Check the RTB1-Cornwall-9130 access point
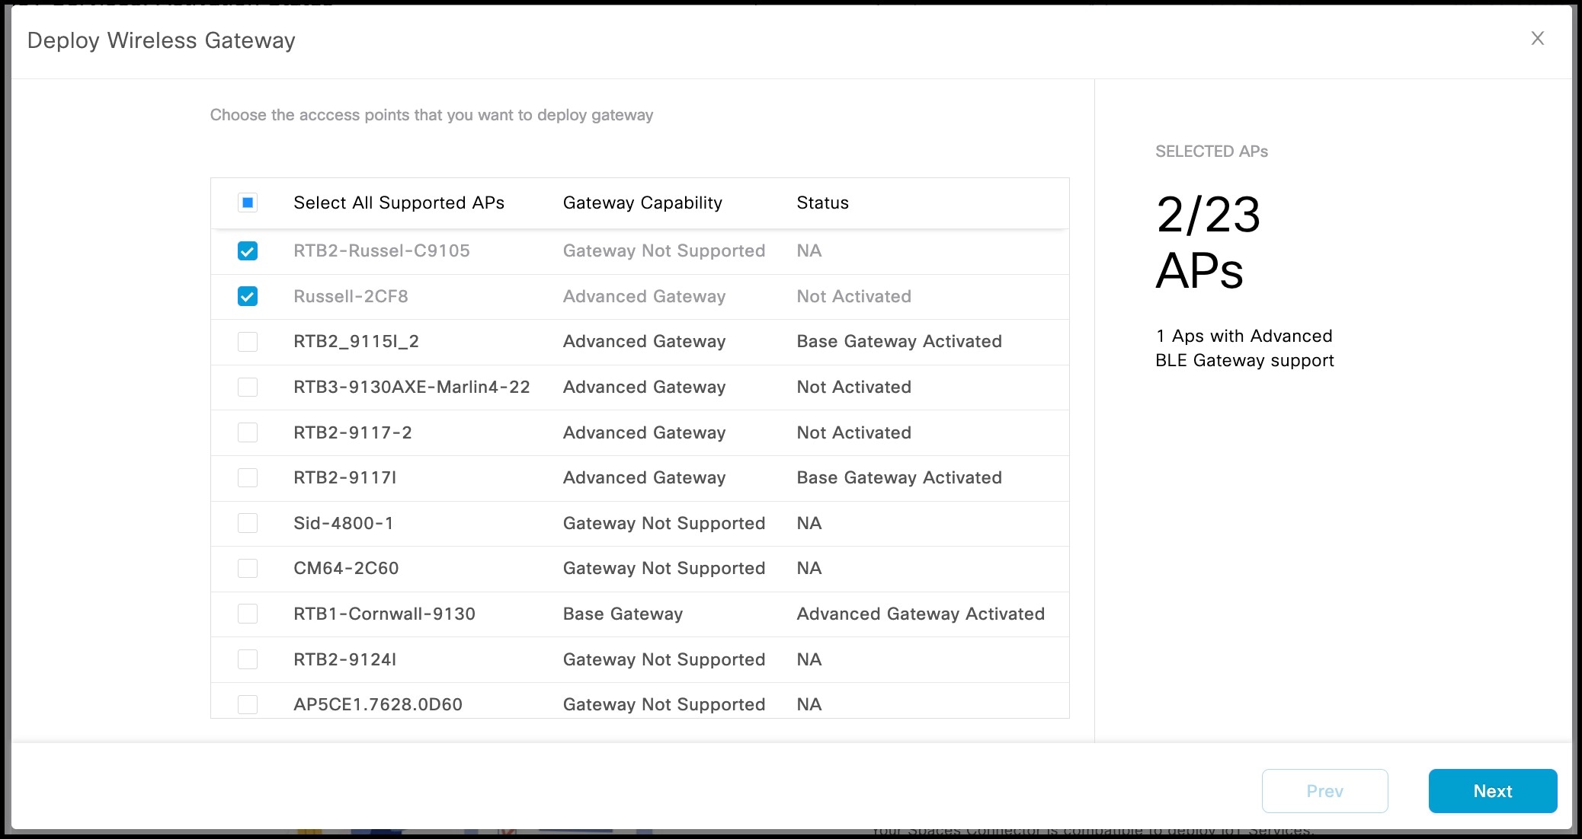Screen dimensions: 1582x839 pos(248,614)
